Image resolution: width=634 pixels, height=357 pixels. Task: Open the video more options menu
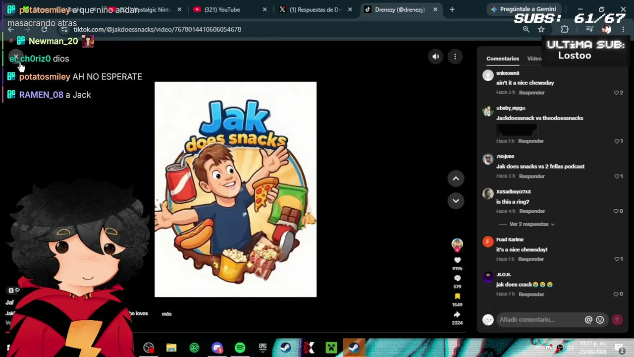(455, 57)
